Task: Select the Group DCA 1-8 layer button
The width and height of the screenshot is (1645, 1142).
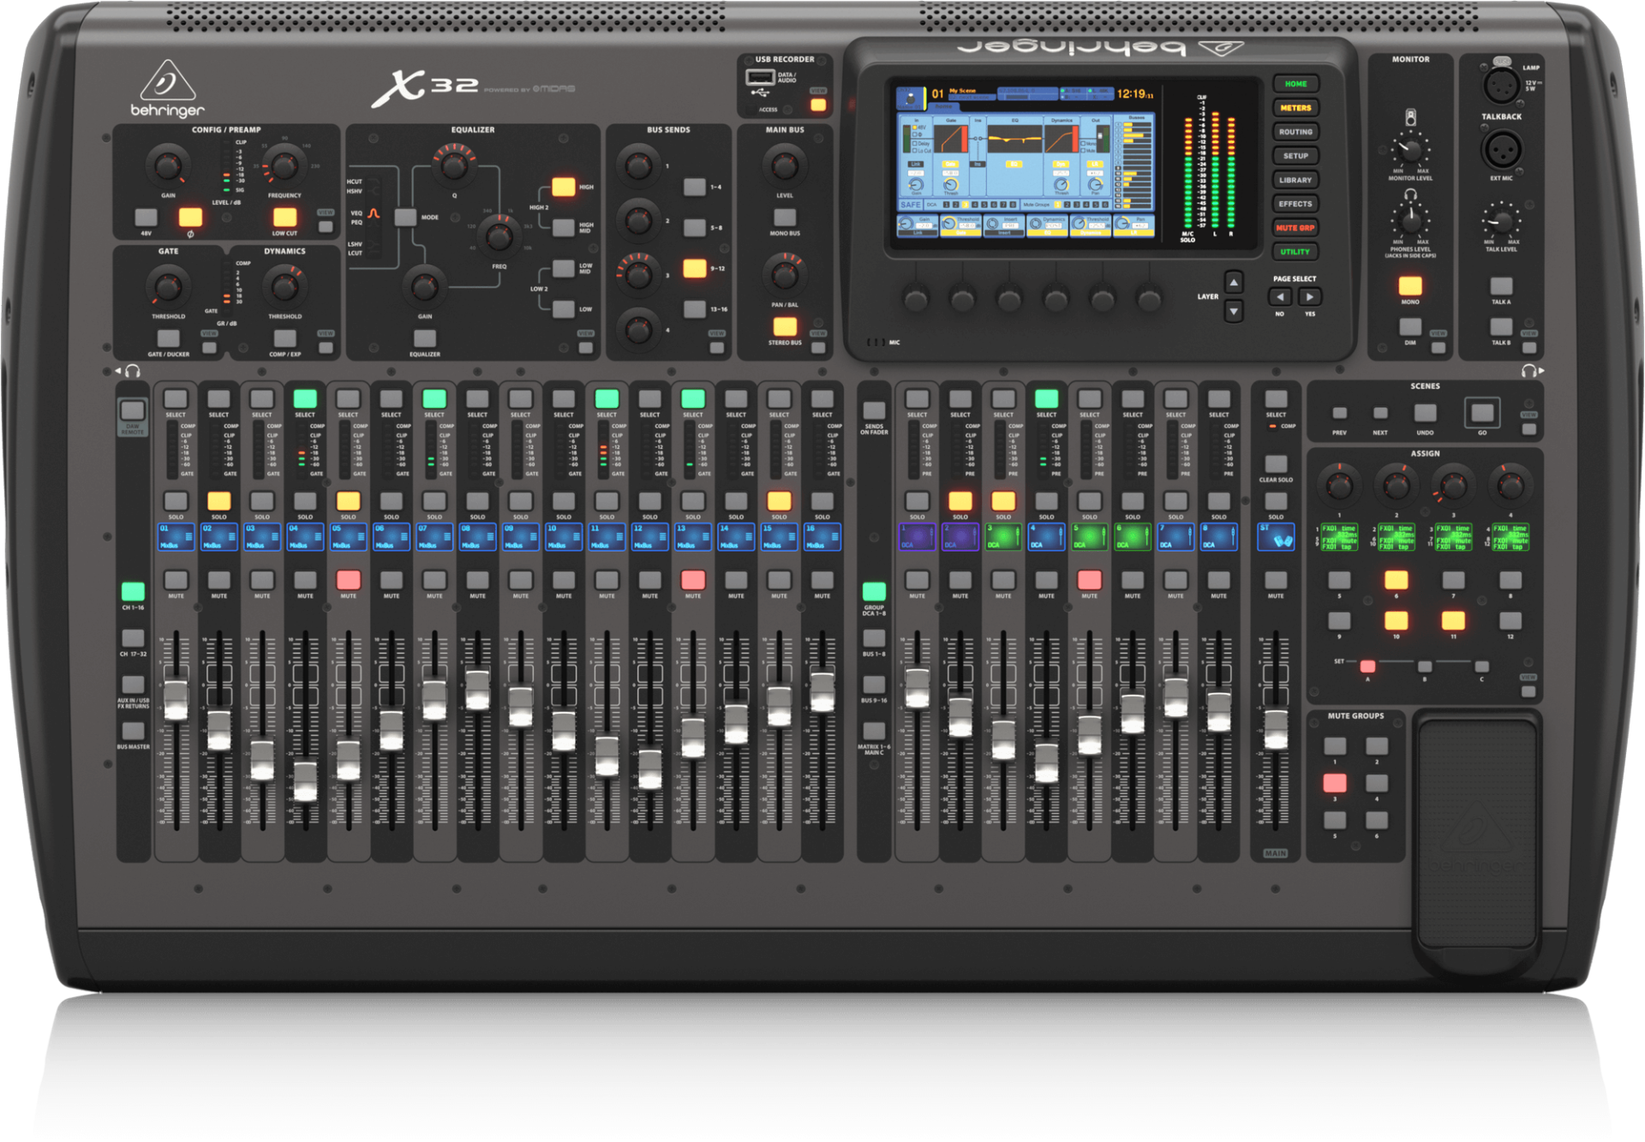Action: (x=874, y=592)
